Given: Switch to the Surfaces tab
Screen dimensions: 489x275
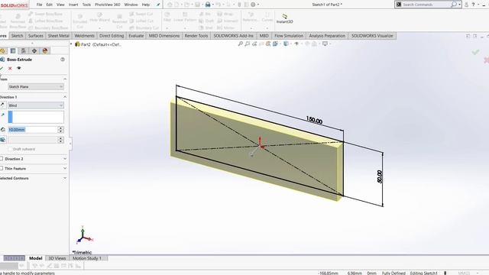Looking at the screenshot, I should pos(36,36).
